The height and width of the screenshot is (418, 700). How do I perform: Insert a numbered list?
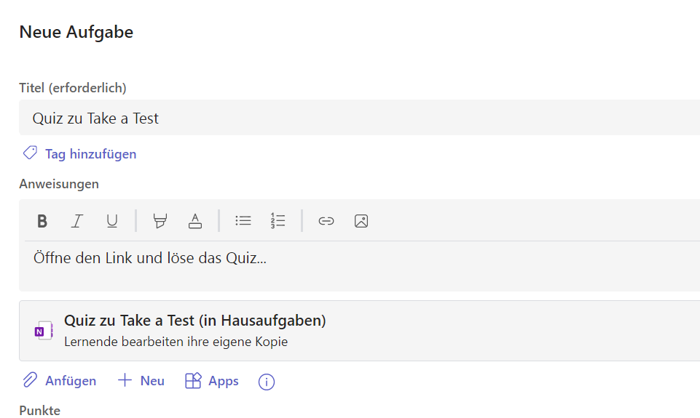coord(278,221)
